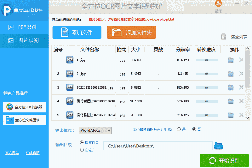This screenshot has width=252, height=168.
Task: Minimize the OCR window
Action: click(x=237, y=3)
